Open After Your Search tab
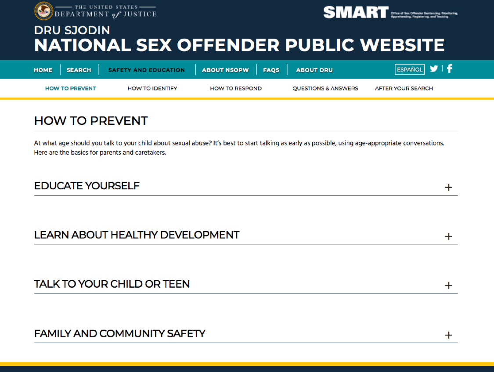The image size is (494, 372). pyautogui.click(x=404, y=89)
